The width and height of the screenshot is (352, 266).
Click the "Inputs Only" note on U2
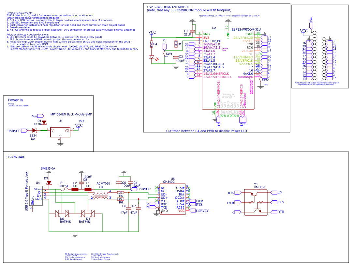tap(225, 49)
